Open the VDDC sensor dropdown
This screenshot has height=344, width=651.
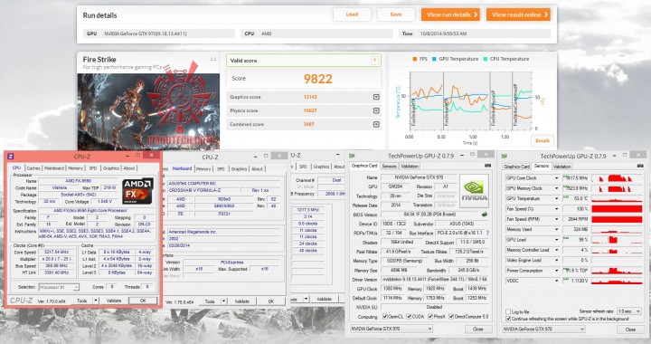coord(557,281)
